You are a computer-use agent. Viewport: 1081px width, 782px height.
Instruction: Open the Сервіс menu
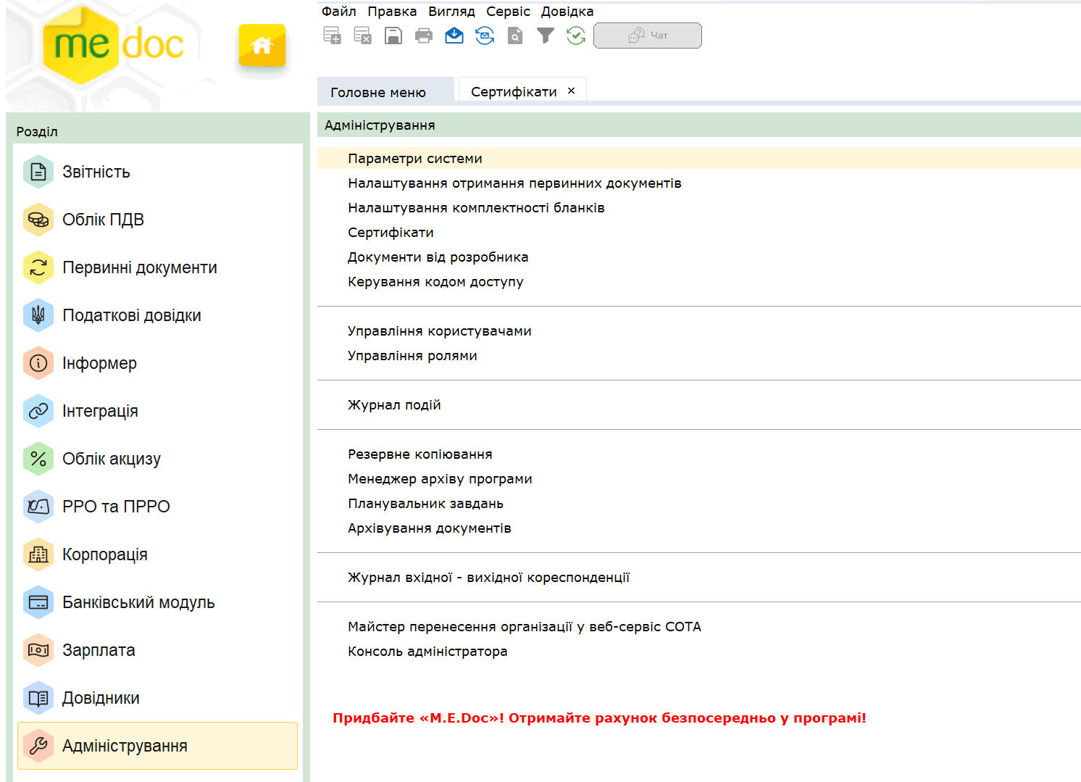pyautogui.click(x=508, y=12)
